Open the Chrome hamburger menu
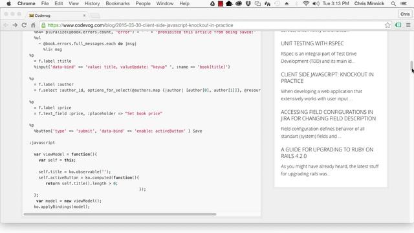This screenshot has height=233, width=414. point(408,25)
